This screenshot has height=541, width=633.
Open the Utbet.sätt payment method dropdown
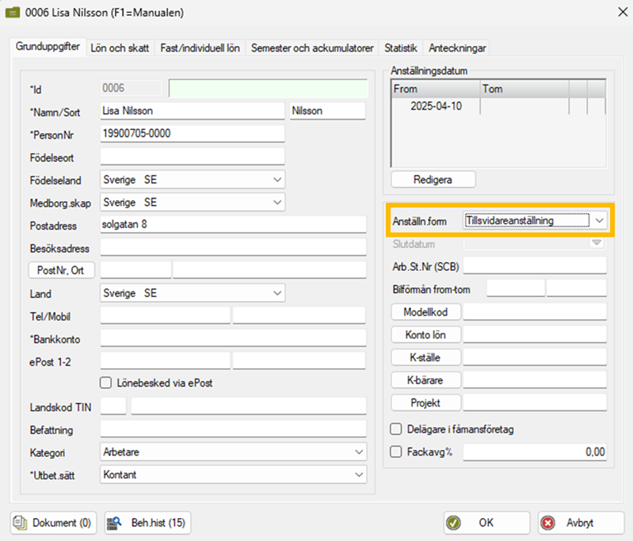click(x=359, y=474)
